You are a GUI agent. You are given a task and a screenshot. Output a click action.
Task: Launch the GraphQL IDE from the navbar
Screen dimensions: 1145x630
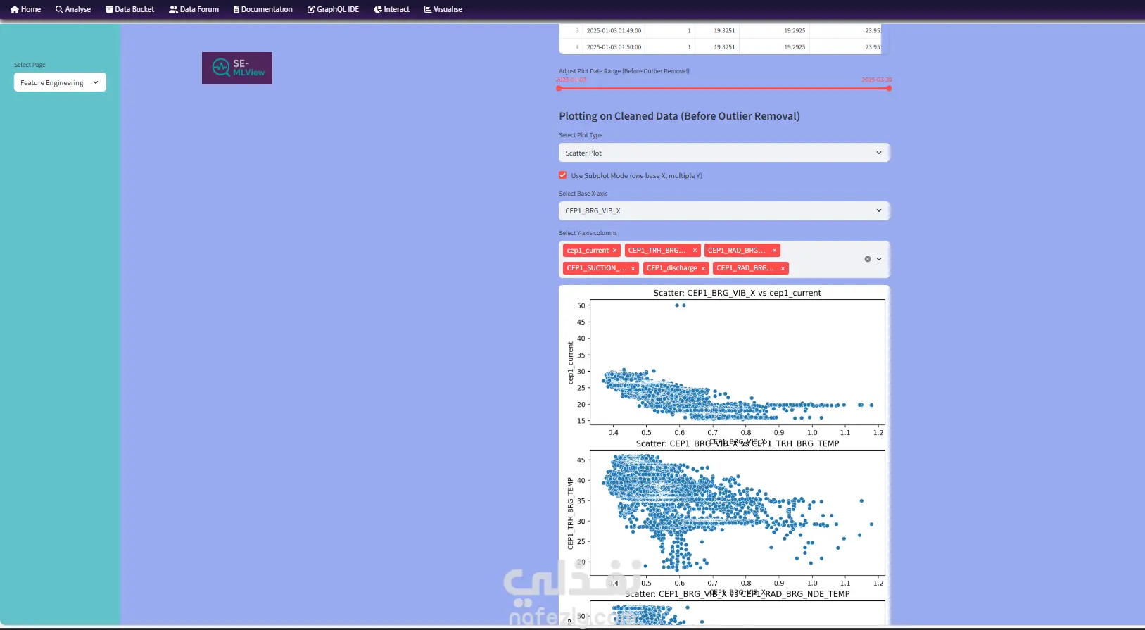tap(333, 10)
